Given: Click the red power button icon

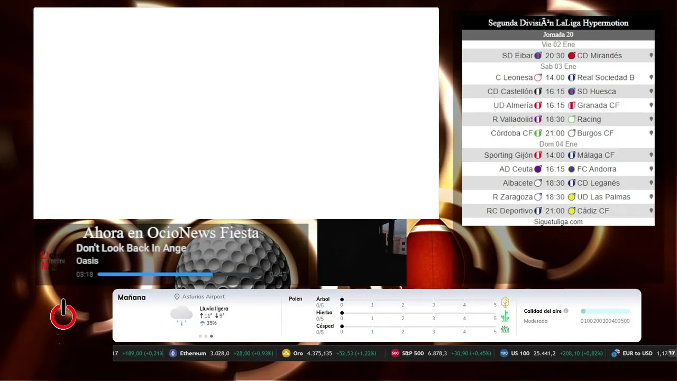Looking at the screenshot, I should click(x=63, y=314).
